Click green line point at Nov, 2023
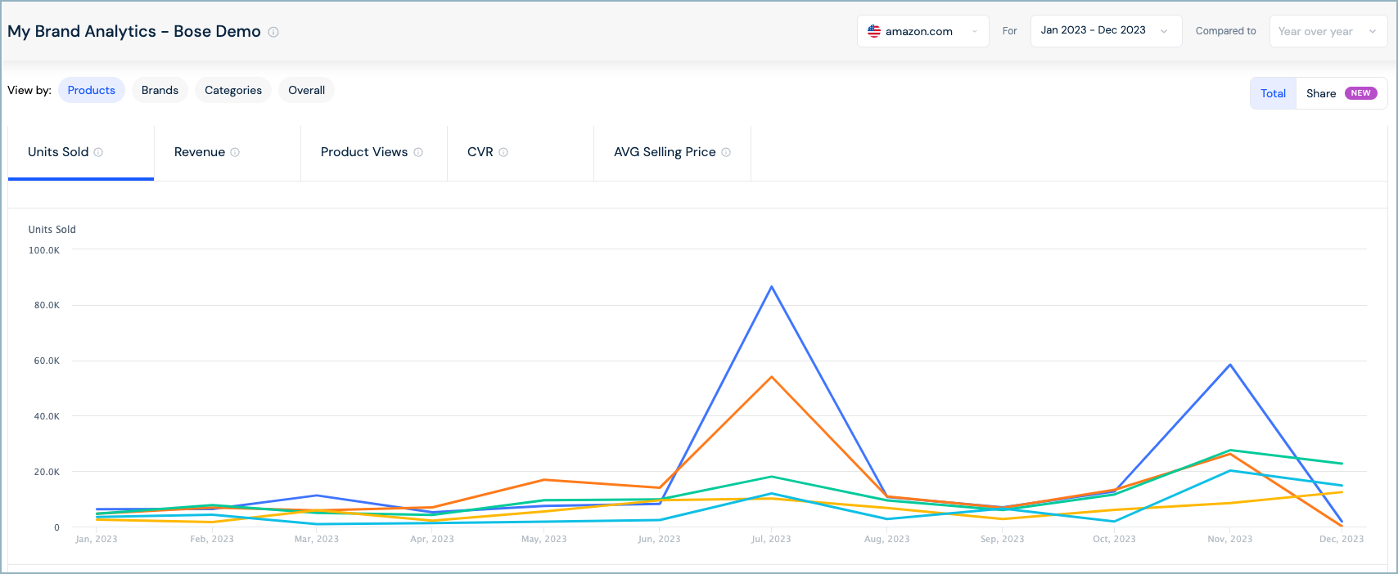The width and height of the screenshot is (1398, 574). coord(1229,451)
